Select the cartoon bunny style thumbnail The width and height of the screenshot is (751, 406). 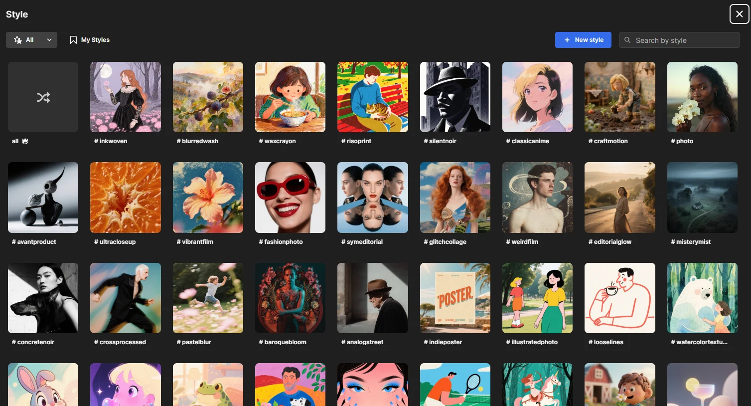point(43,385)
